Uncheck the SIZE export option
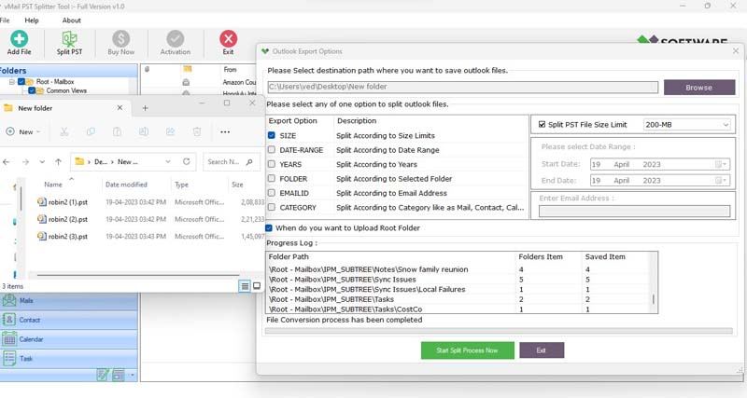The height and width of the screenshot is (398, 747). pos(272,135)
